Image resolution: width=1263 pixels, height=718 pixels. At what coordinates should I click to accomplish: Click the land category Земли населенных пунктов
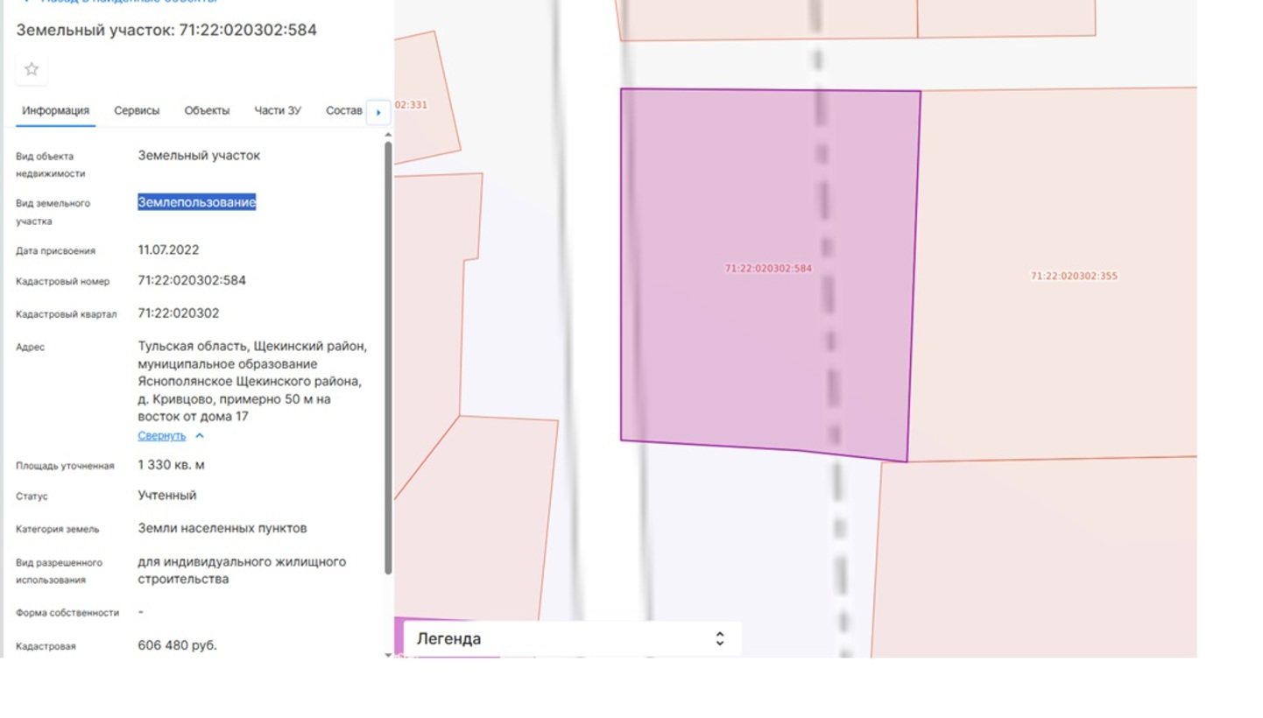(222, 529)
